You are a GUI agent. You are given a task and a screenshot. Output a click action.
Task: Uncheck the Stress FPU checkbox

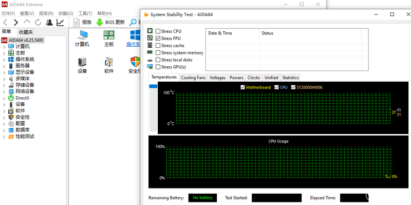click(158, 38)
